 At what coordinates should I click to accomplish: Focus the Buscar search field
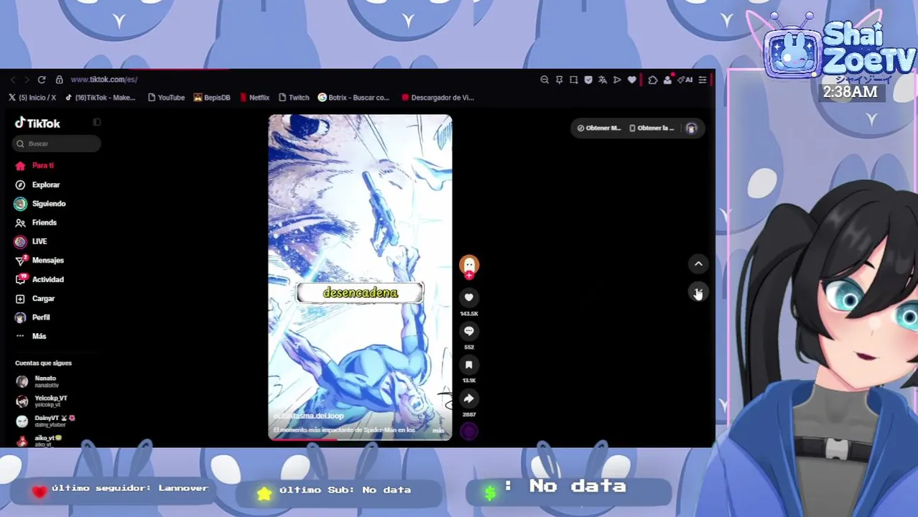(x=56, y=144)
